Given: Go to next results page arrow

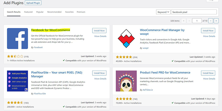Looking at the screenshot, I should tap(211, 21).
